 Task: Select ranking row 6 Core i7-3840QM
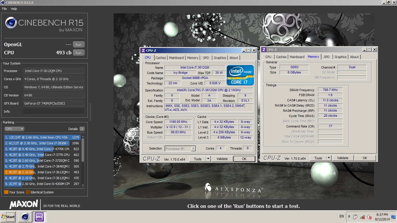(x=42, y=166)
